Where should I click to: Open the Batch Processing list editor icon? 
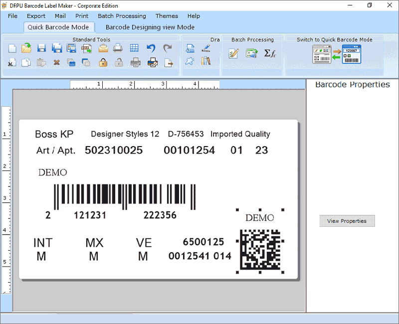coord(233,53)
